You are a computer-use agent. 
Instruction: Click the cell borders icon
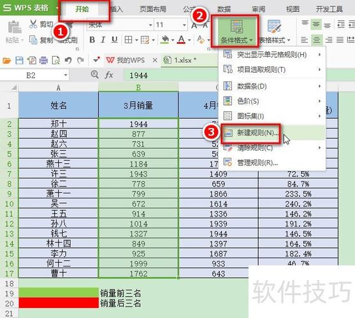128,40
